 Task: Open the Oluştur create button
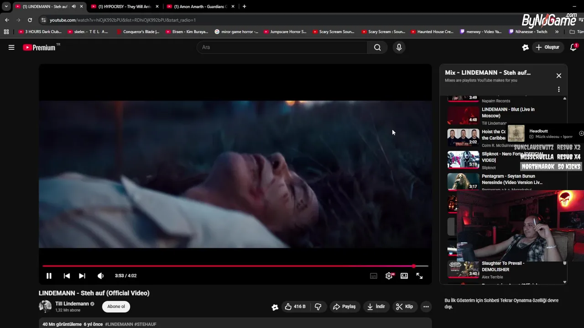click(x=547, y=47)
